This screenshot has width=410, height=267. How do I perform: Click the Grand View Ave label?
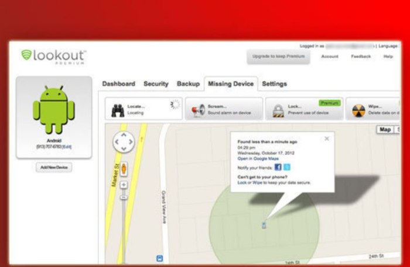click(163, 207)
